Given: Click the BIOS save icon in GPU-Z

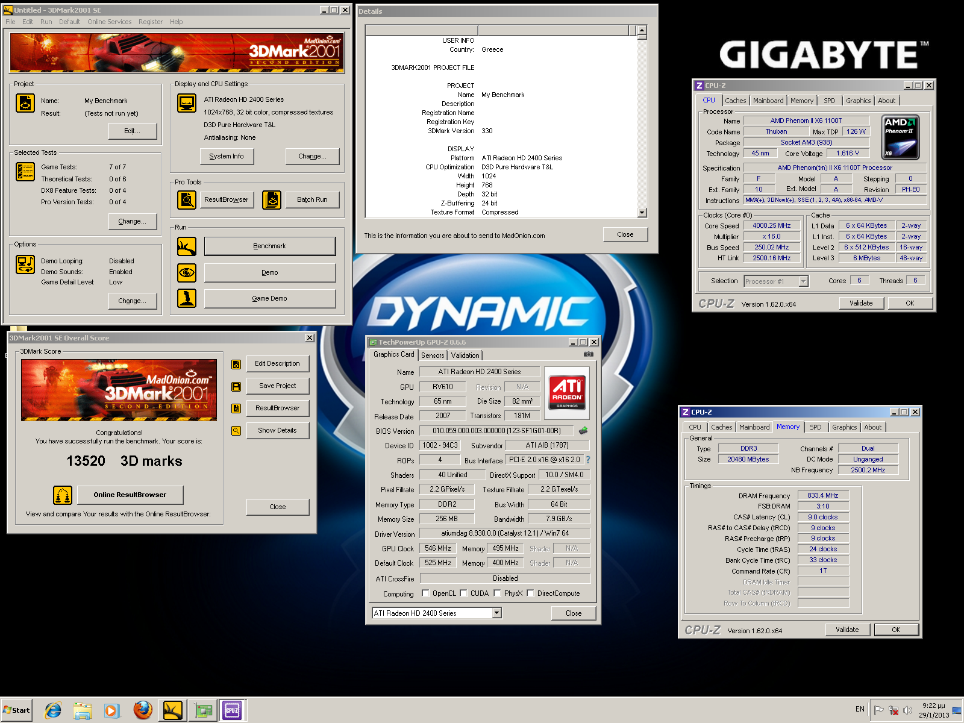Looking at the screenshot, I should click(x=583, y=431).
